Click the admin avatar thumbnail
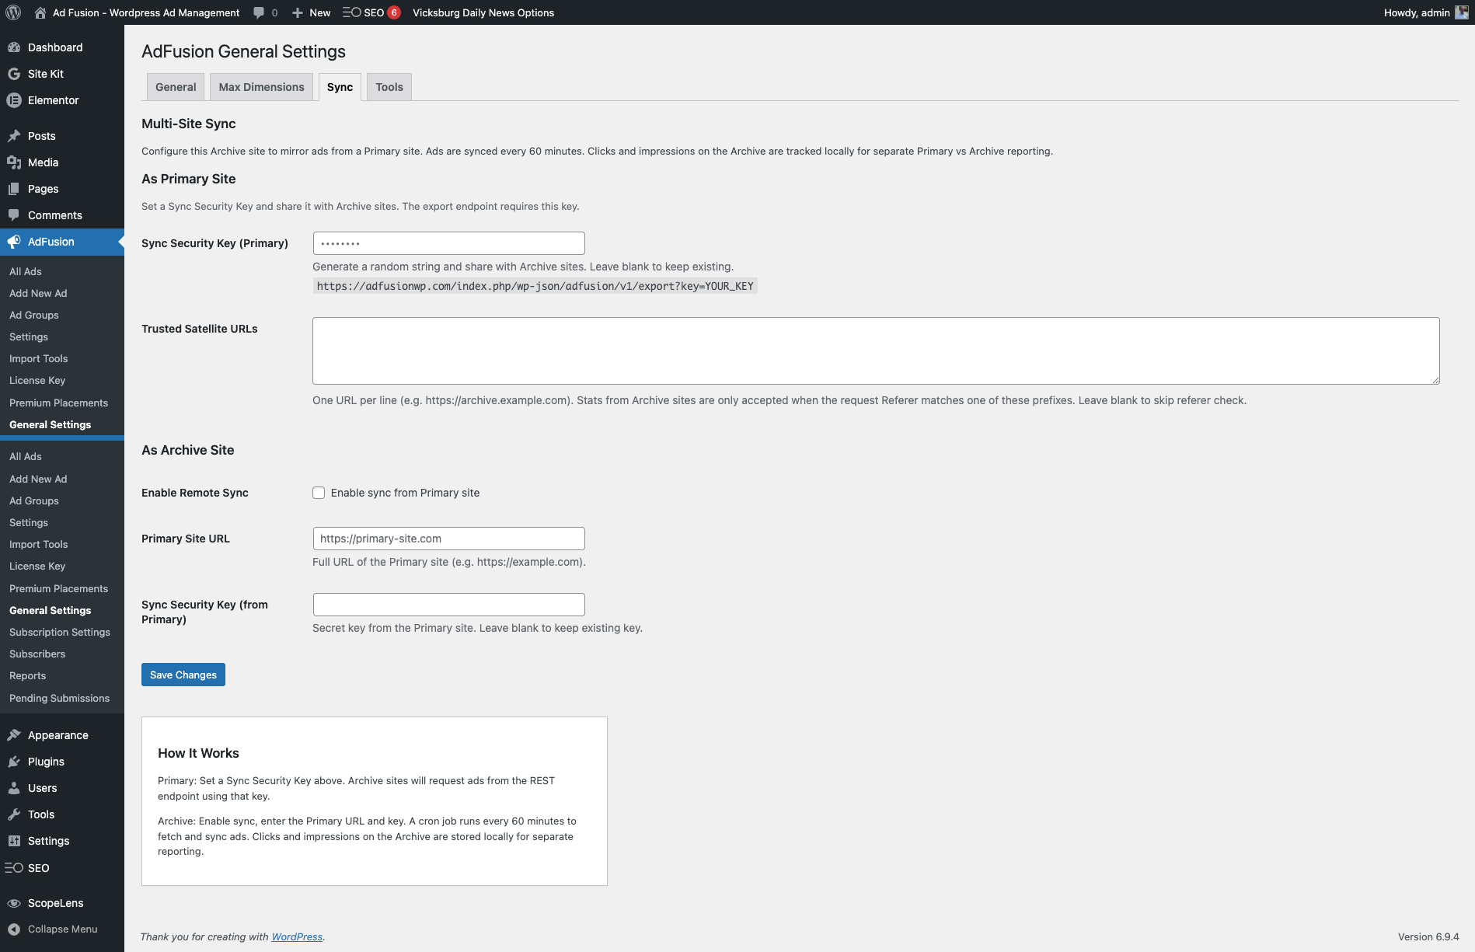1475x952 pixels. 1462,12
